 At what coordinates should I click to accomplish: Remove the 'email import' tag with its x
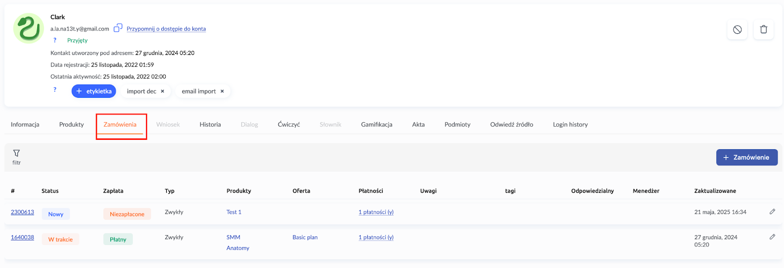pos(222,91)
